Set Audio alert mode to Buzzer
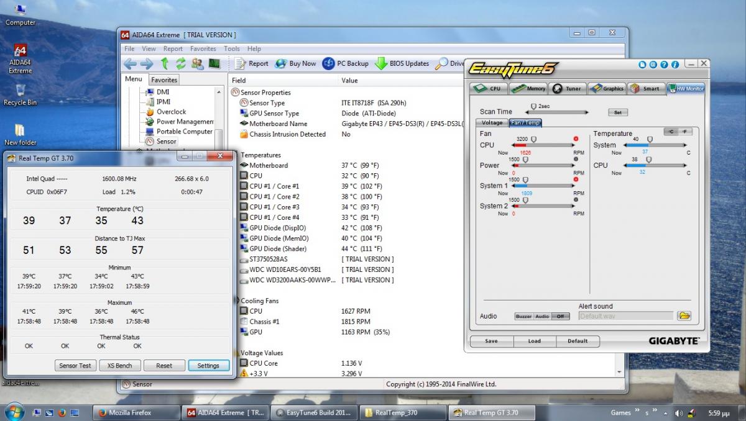This screenshot has width=746, height=421. [x=524, y=316]
